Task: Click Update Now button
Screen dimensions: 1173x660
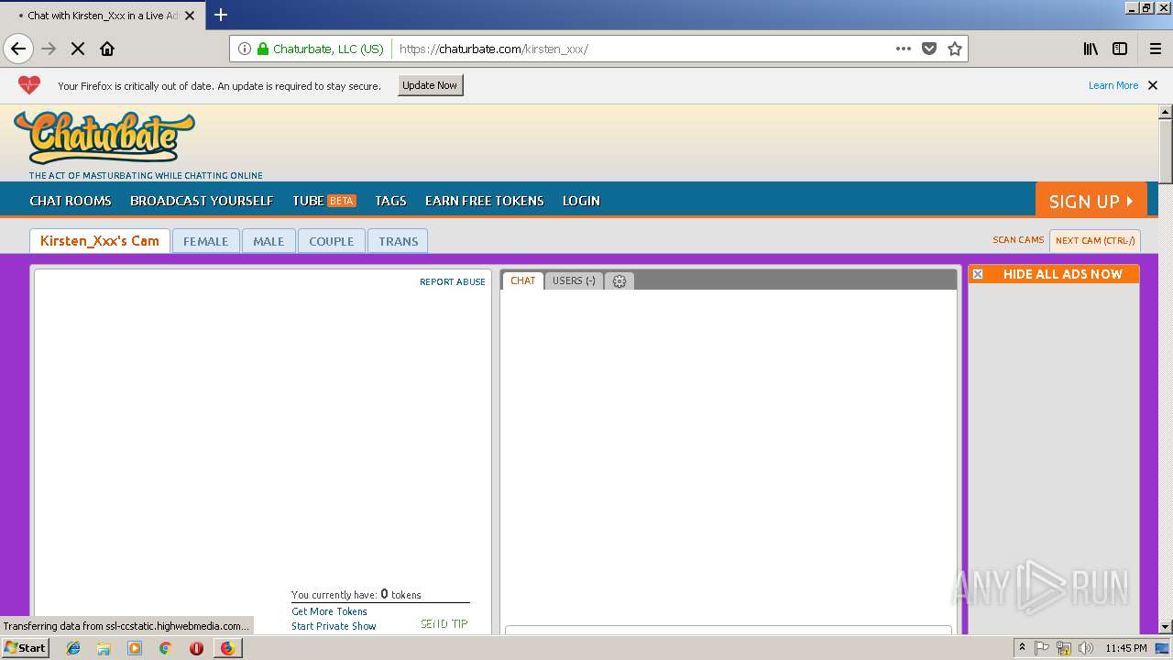Action: click(x=431, y=85)
